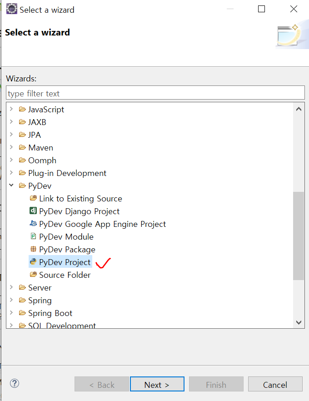Click the Link to Existing Source icon
The width and height of the screenshot is (309, 401).
click(x=33, y=198)
